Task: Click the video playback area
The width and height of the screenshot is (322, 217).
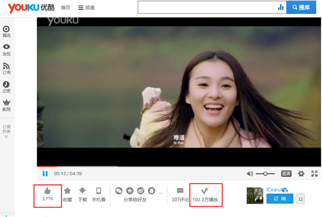Action: 179,91
